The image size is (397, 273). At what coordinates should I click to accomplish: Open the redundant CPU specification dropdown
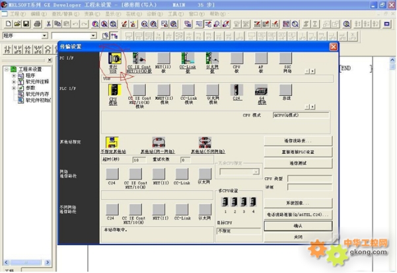(x=256, y=172)
